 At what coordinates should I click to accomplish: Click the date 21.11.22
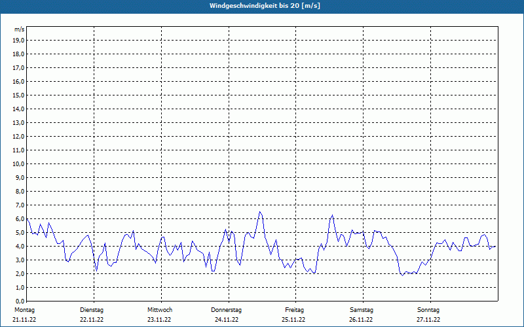pos(24,320)
